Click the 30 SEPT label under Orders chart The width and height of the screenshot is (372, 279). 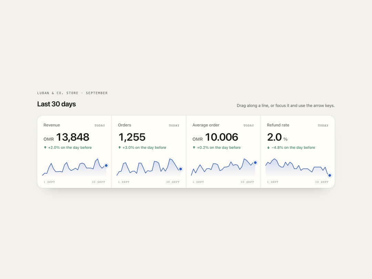(x=173, y=182)
